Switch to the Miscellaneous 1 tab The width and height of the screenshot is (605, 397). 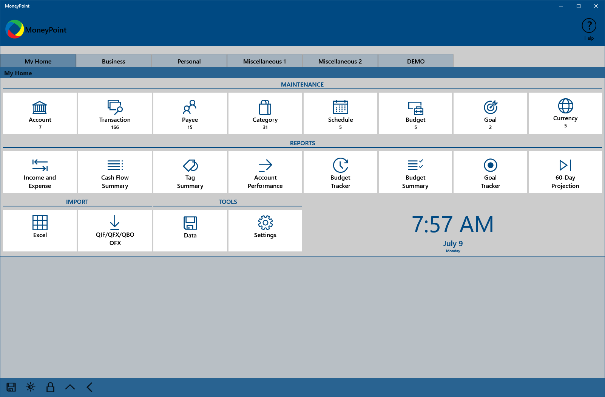[265, 61]
